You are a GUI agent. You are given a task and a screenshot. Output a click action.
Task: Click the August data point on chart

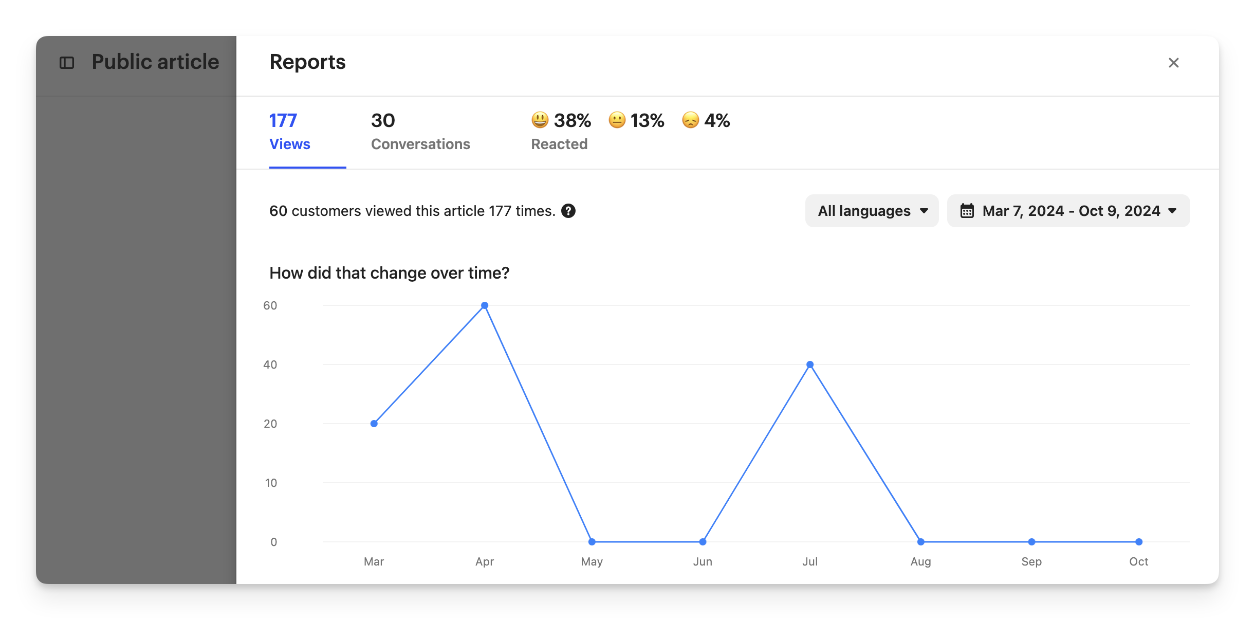[921, 542]
